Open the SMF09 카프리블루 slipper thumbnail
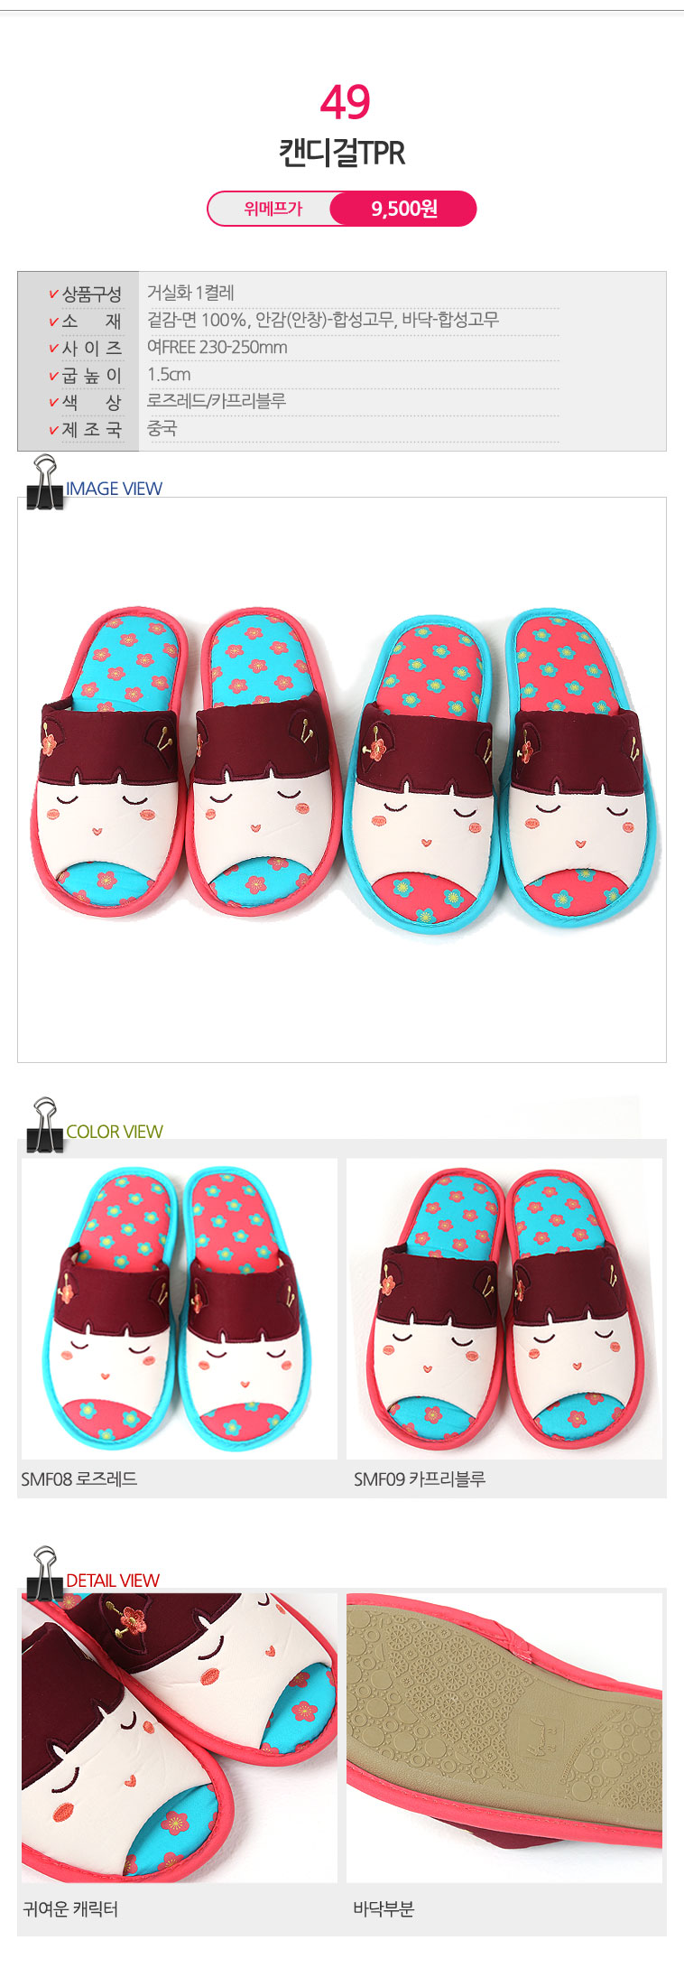Image resolution: width=684 pixels, height=1987 pixels. click(504, 1309)
